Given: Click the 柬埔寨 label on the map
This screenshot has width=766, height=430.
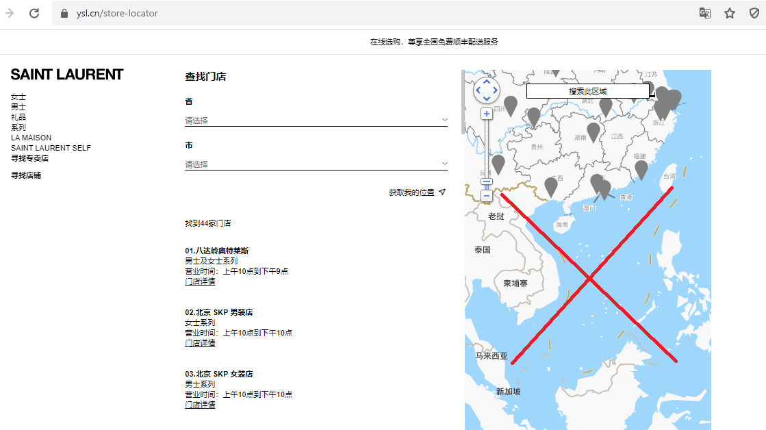Looking at the screenshot, I should tap(515, 283).
